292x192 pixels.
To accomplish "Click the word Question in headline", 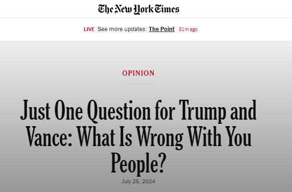I will pyautogui.click(x=119, y=111).
